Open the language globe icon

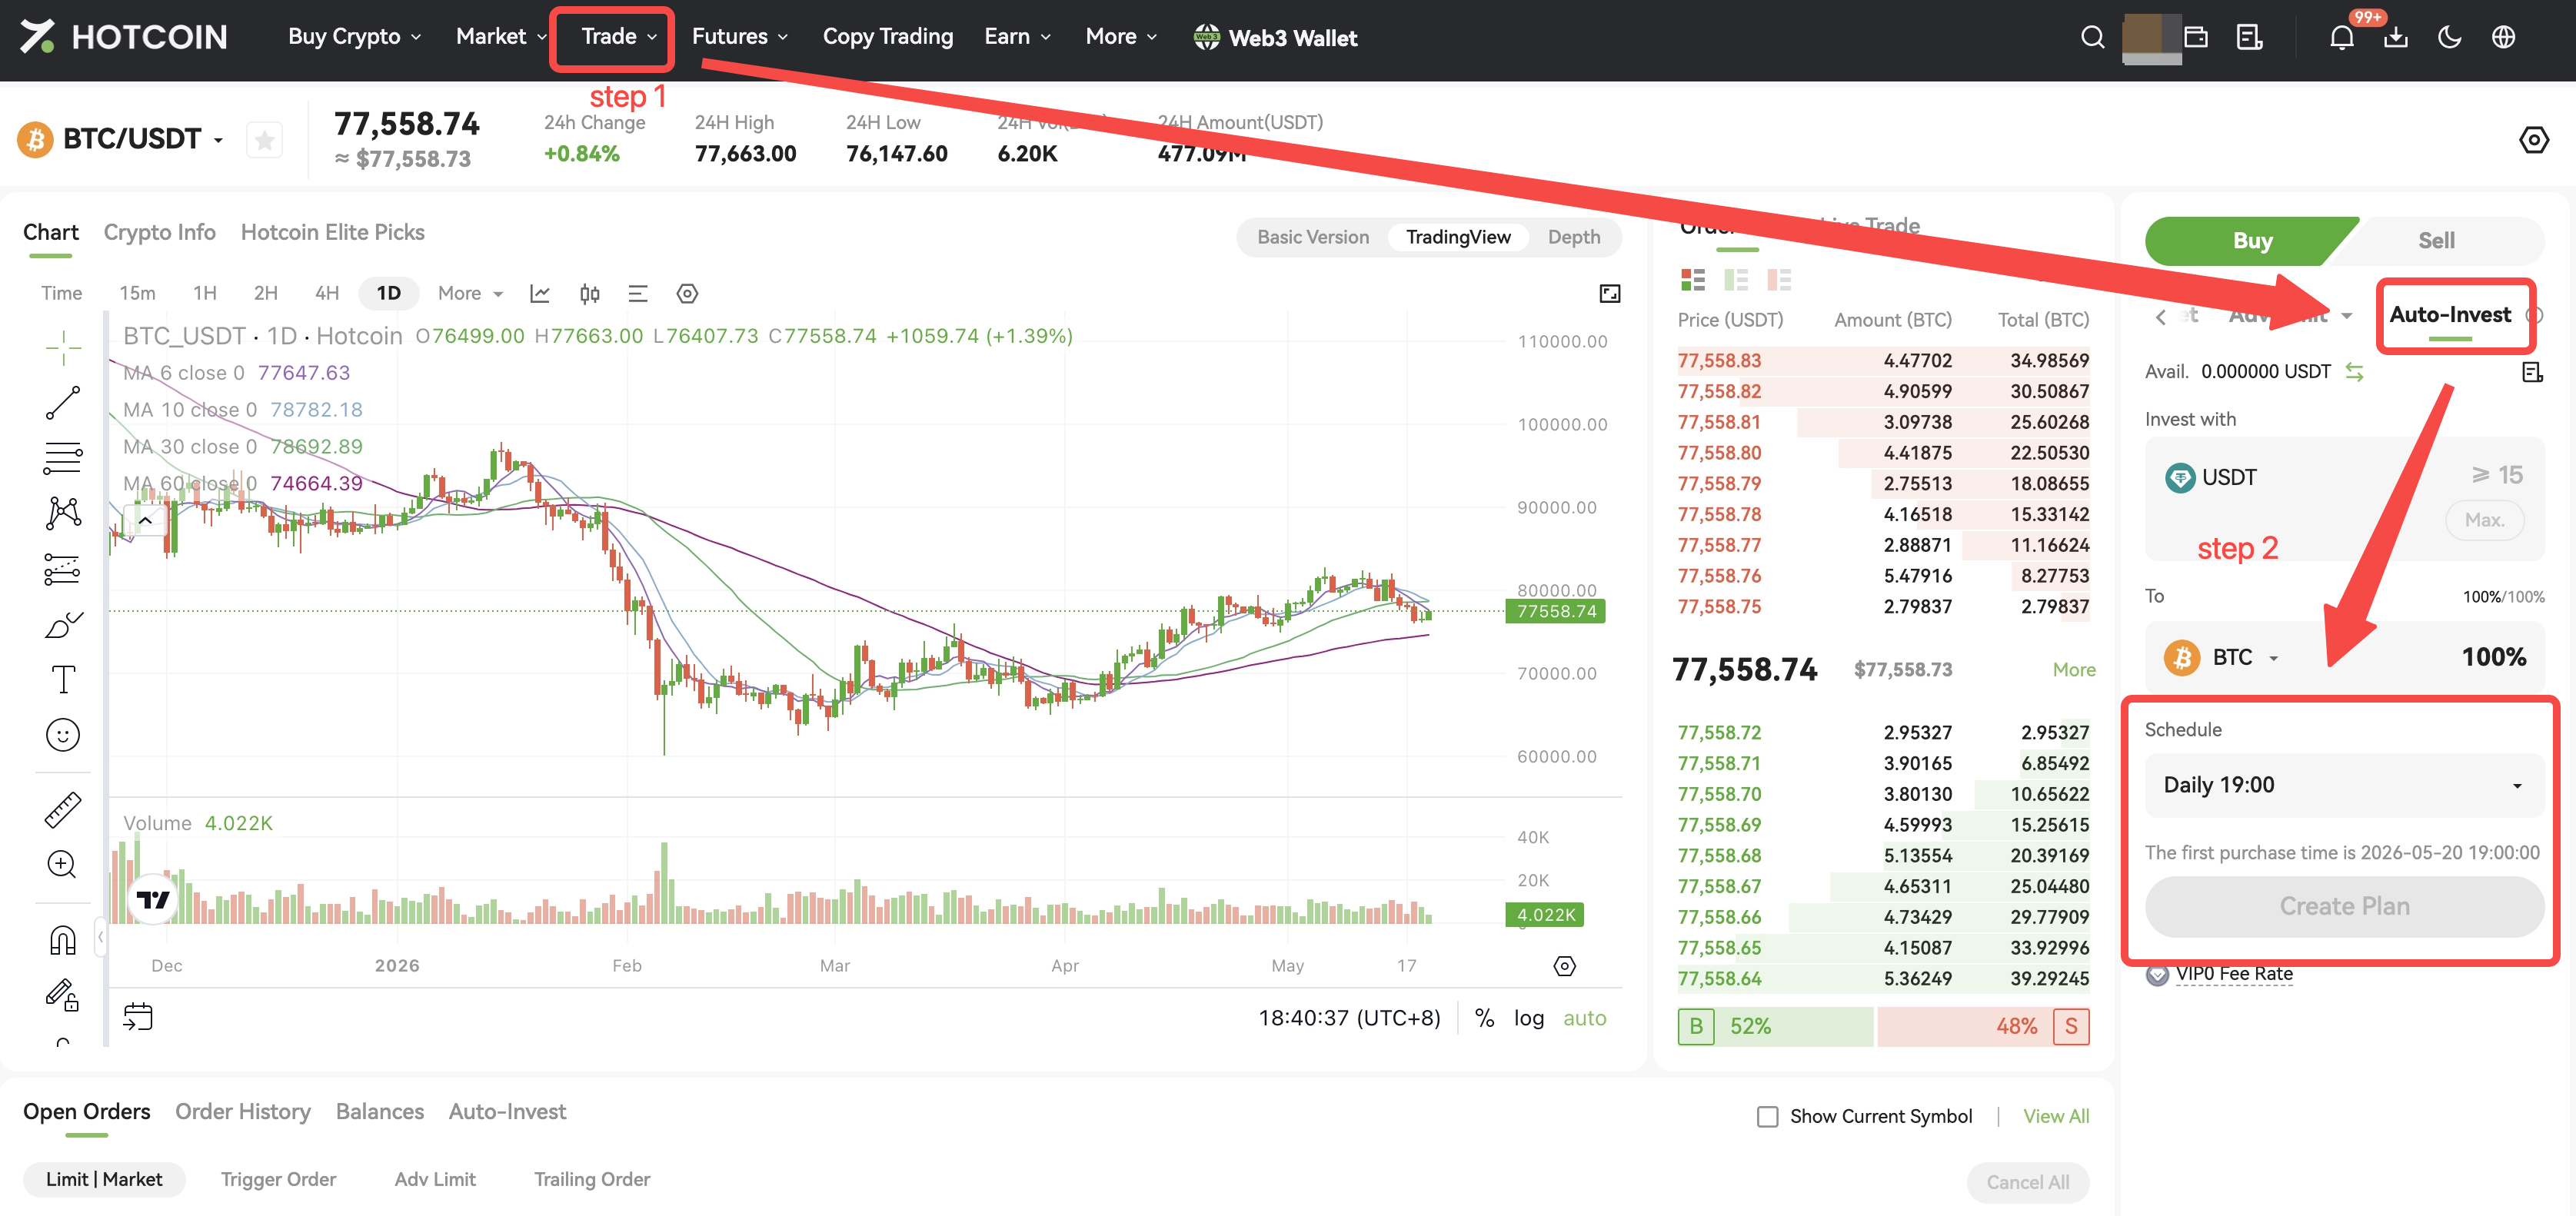coord(2503,38)
